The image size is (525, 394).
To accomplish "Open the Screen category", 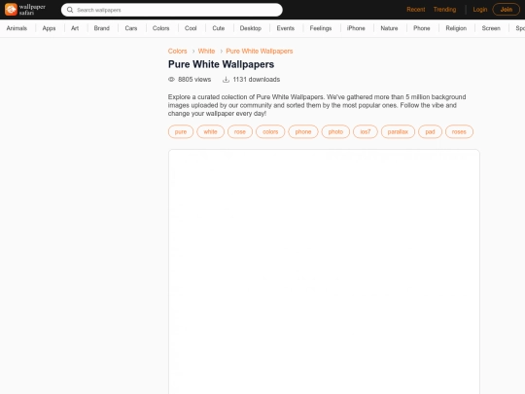I will tap(491, 28).
